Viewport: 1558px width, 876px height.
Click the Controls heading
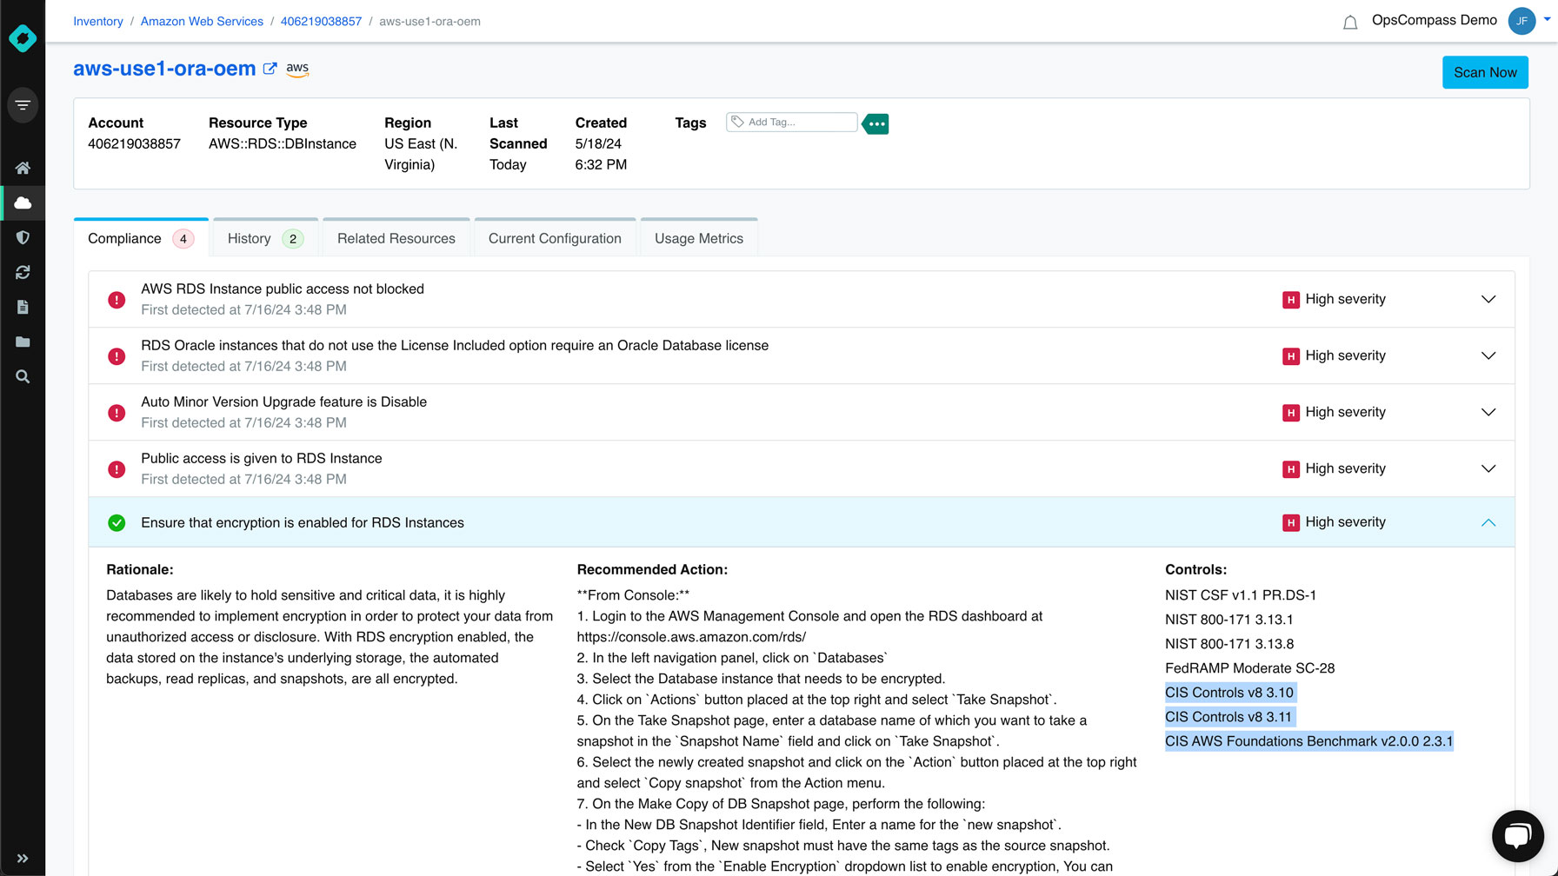[1196, 569]
